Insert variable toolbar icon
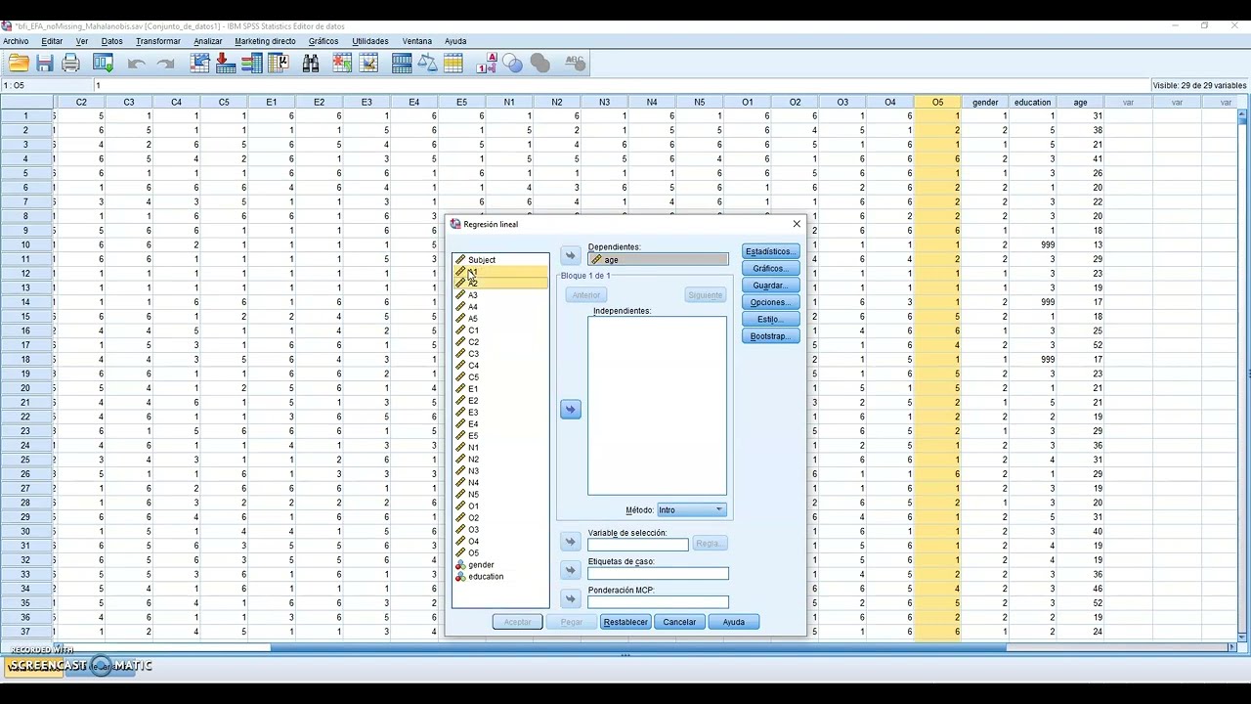The height and width of the screenshot is (704, 1251). [x=368, y=64]
